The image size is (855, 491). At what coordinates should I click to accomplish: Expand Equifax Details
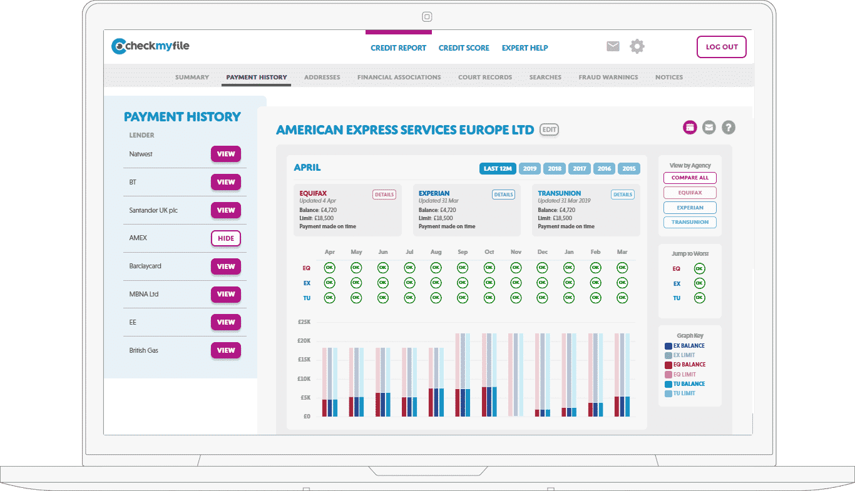pos(384,195)
